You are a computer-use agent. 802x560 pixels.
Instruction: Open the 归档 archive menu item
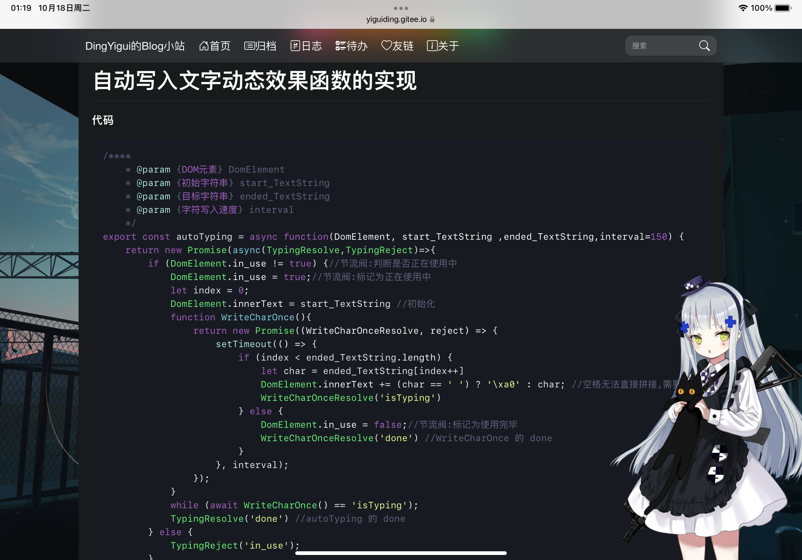click(260, 46)
